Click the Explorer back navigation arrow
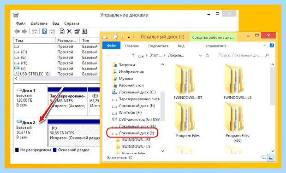Viewport: 286px width, 173px height. pyautogui.click(x=109, y=55)
